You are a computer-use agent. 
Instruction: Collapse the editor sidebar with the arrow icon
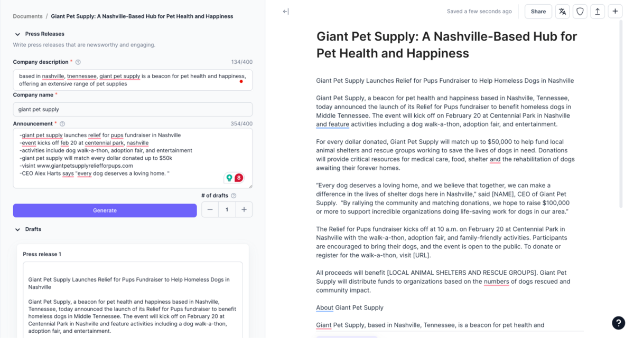285,11
